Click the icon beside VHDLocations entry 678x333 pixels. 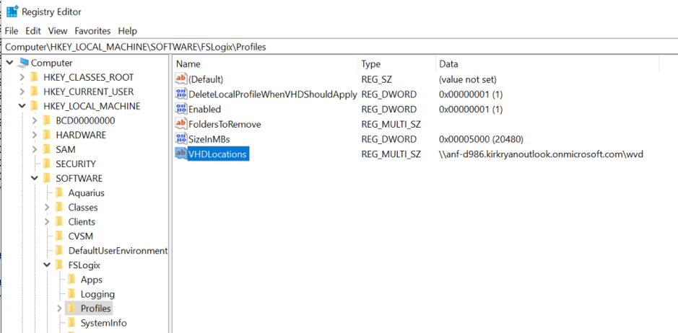181,154
